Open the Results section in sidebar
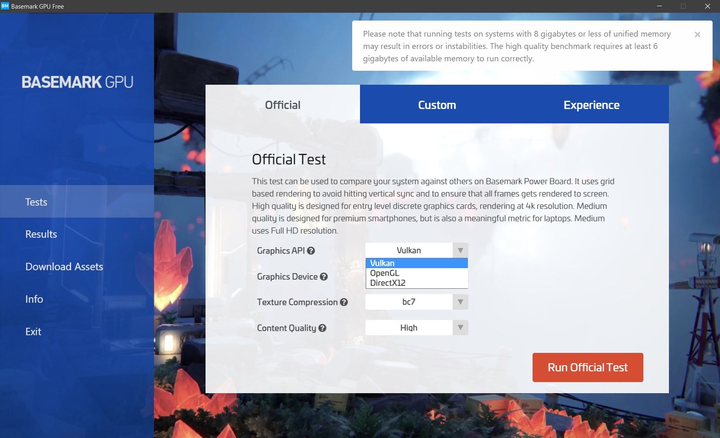This screenshot has width=720, height=438. coord(77,234)
